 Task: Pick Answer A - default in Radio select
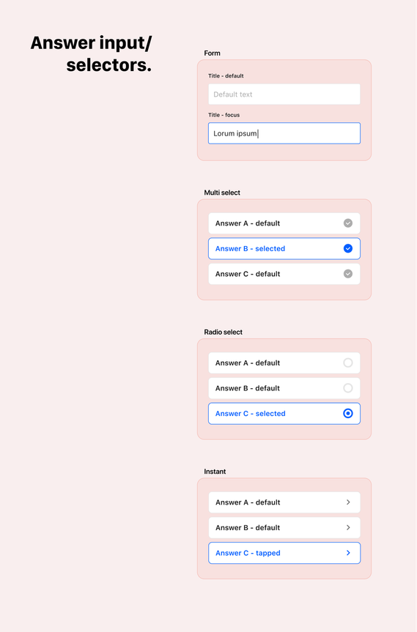click(x=284, y=363)
